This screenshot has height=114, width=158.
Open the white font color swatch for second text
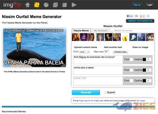coord(131,70)
